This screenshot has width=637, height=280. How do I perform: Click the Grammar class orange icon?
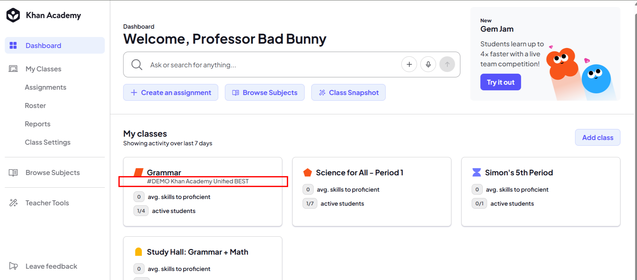point(138,172)
